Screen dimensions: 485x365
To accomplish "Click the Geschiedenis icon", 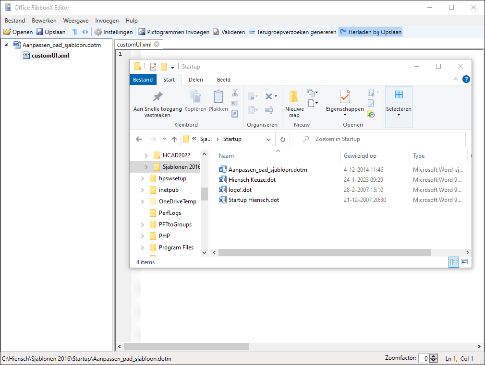I will pos(371,114).
